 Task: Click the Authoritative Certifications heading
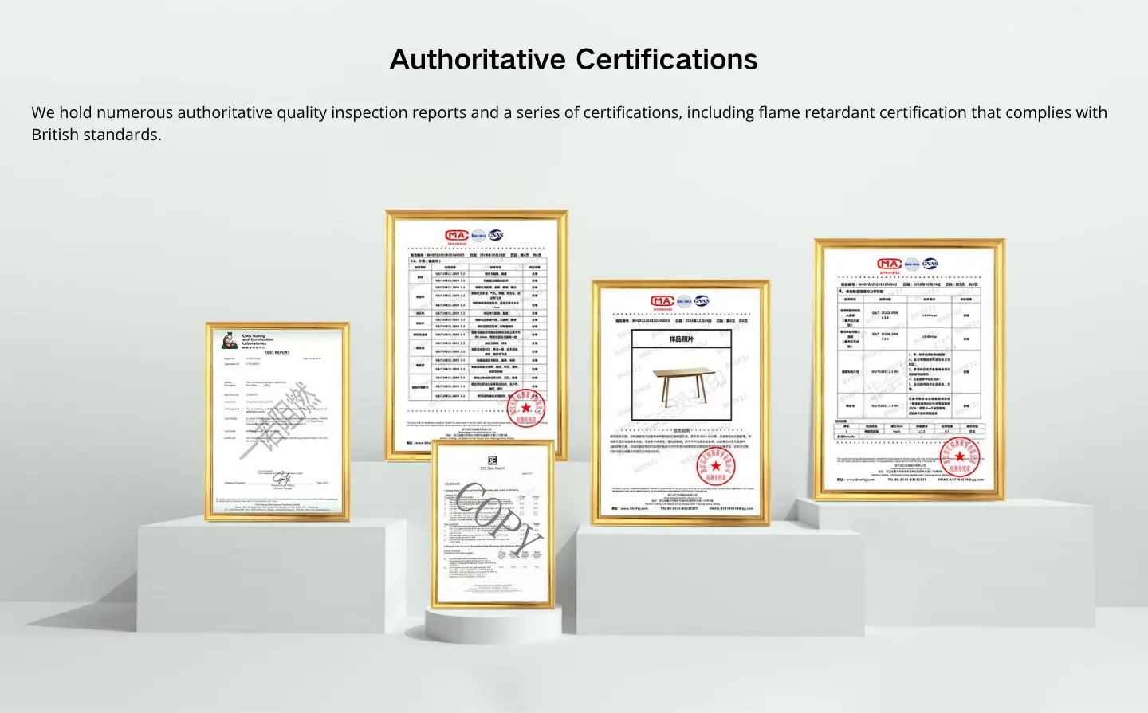[573, 60]
